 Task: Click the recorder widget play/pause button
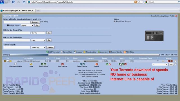(x=152, y=37)
